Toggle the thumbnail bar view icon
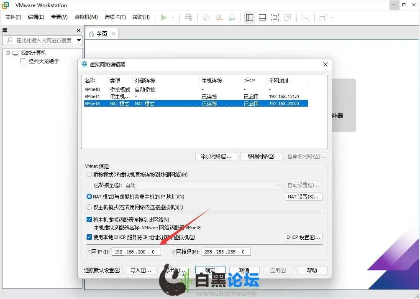This screenshot has height=299, width=420. [x=262, y=18]
